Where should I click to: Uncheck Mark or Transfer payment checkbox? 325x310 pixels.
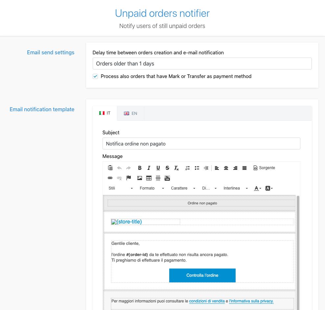95,76
